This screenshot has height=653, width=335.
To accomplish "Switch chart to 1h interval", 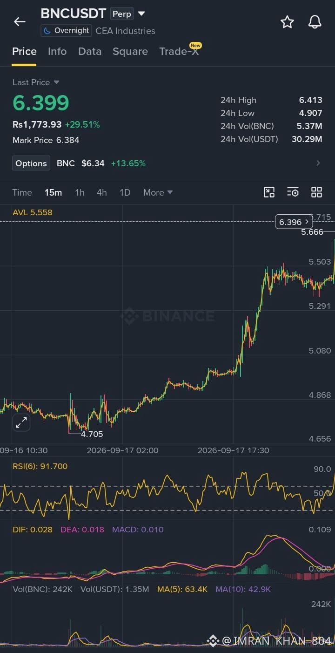I will 80,192.
